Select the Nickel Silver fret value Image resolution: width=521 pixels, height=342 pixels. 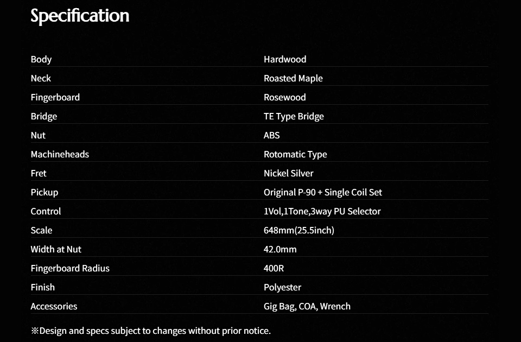coord(289,173)
